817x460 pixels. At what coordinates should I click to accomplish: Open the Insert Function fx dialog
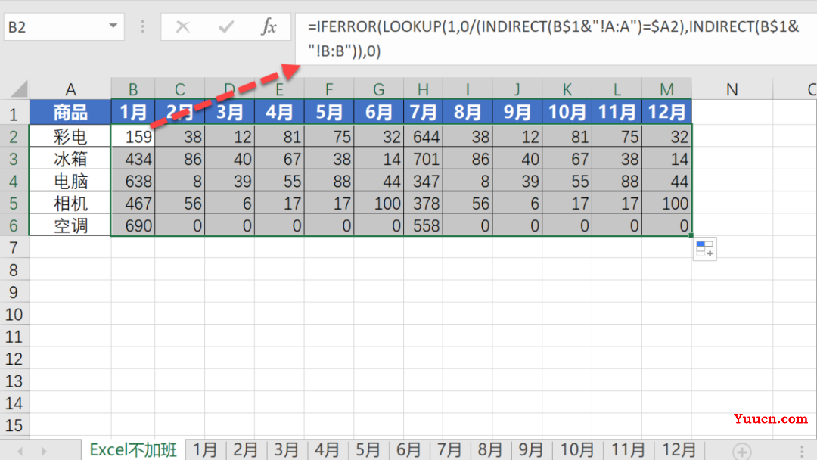coord(269,26)
